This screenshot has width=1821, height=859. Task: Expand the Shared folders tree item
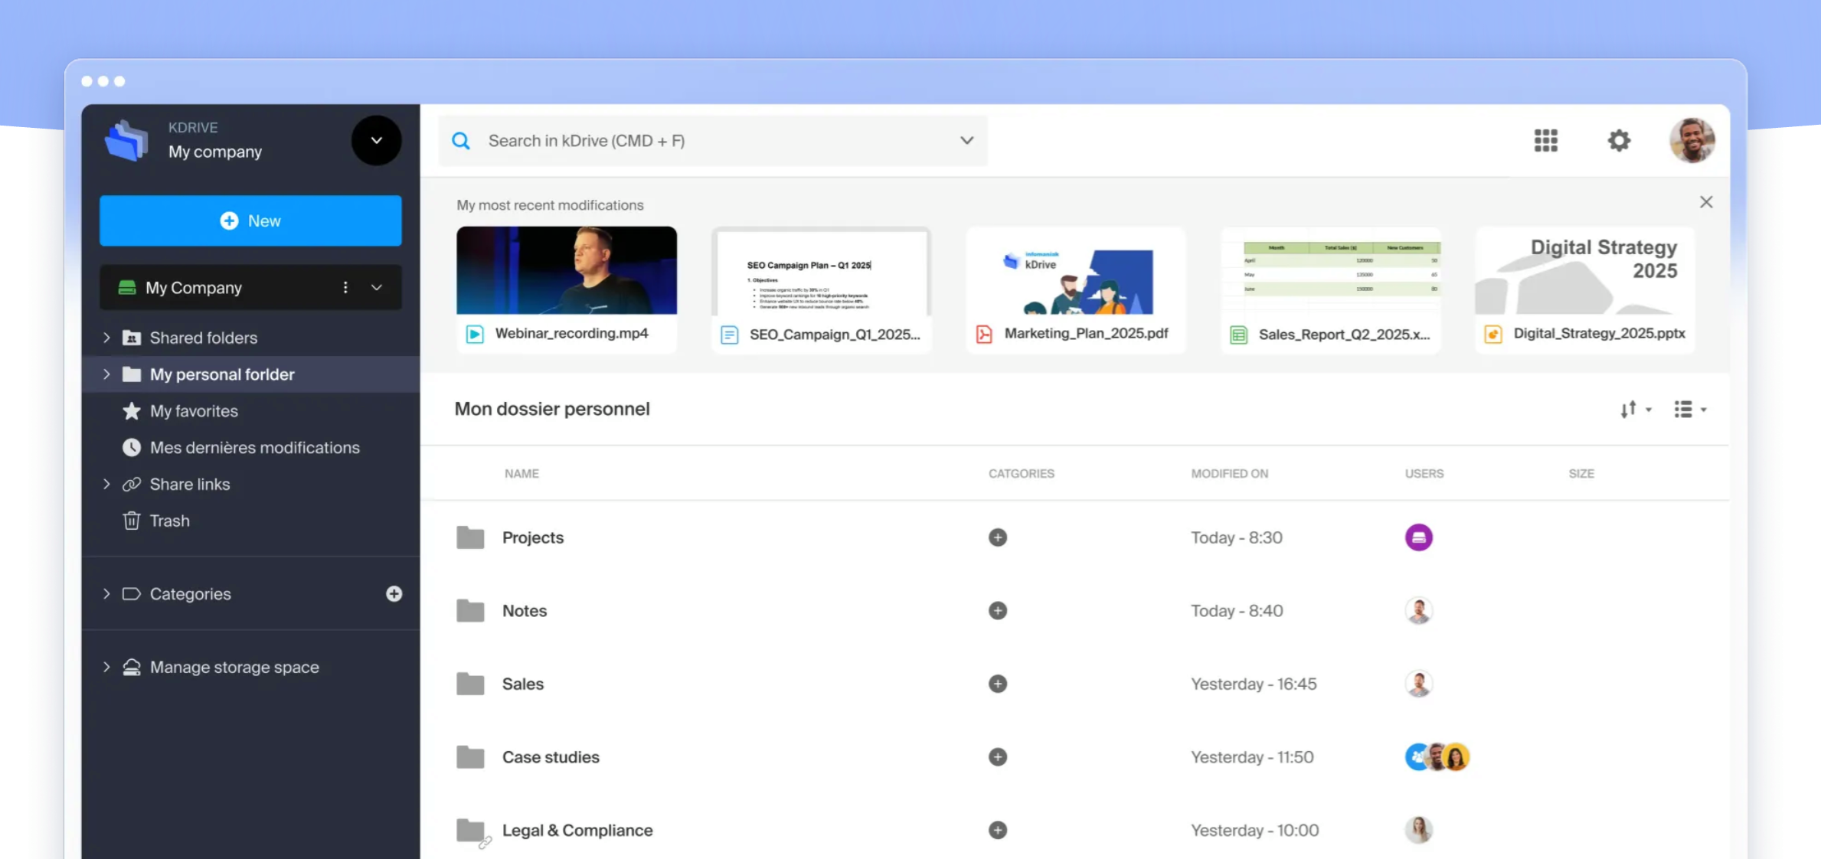106,338
